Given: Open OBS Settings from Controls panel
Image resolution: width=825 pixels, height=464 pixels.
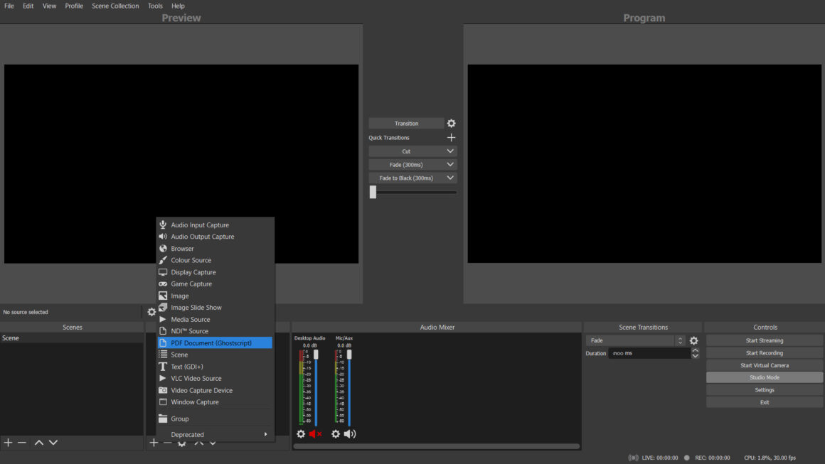Looking at the screenshot, I should (x=764, y=389).
